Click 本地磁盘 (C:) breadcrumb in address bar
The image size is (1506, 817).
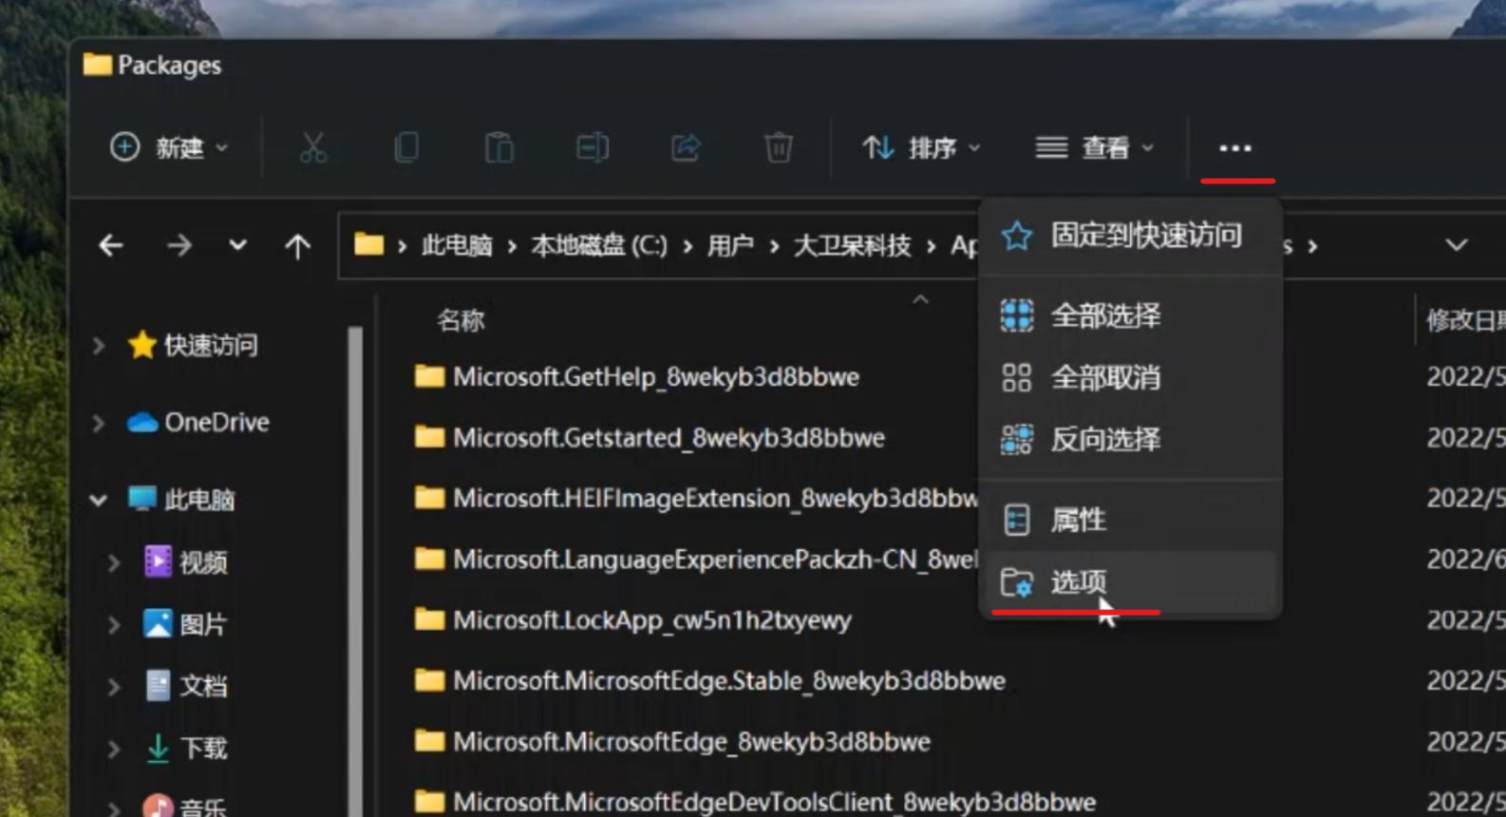pos(599,246)
